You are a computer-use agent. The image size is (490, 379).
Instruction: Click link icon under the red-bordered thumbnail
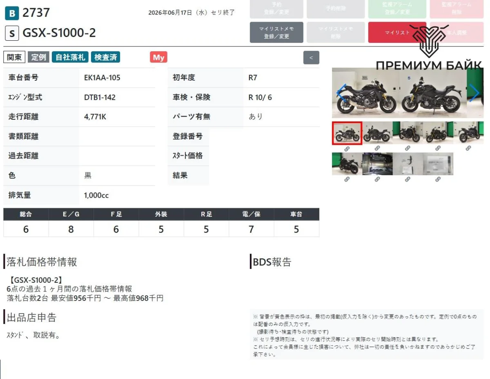[x=347, y=149]
